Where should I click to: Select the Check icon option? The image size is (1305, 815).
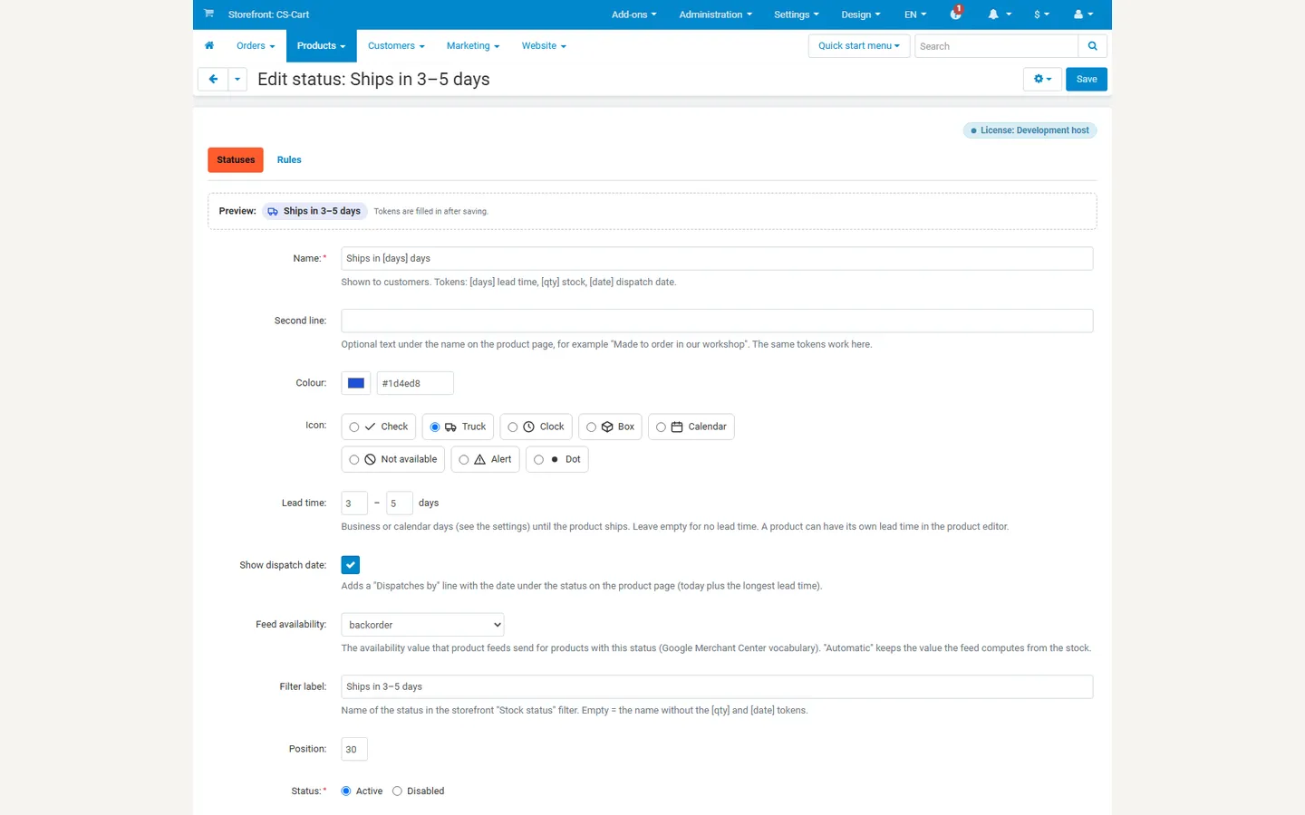point(381,427)
